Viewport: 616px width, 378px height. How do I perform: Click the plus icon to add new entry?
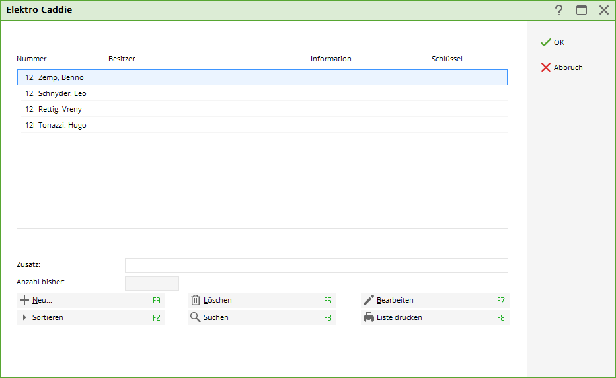pyautogui.click(x=25, y=300)
